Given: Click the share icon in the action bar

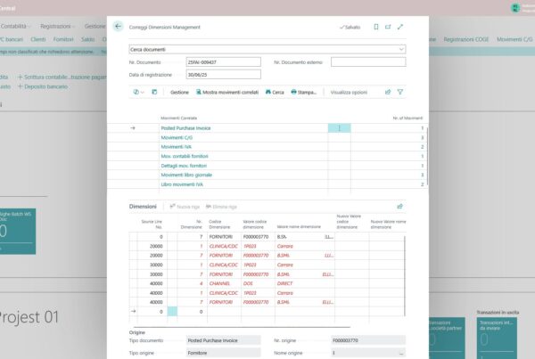Looking at the screenshot, I should [388, 92].
